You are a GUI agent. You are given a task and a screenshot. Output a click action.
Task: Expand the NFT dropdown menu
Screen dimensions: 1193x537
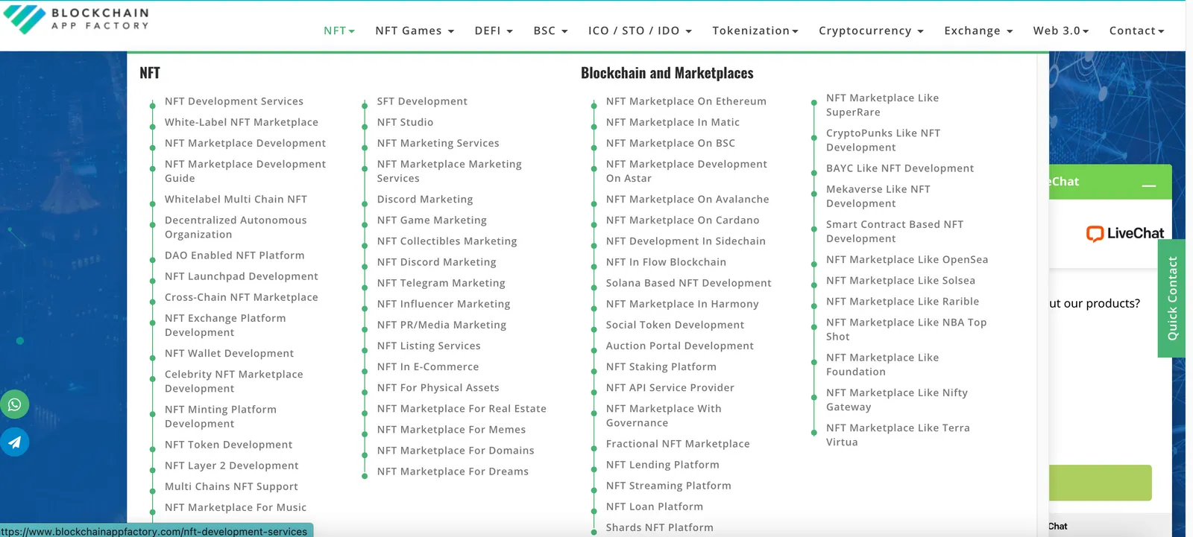coord(339,31)
